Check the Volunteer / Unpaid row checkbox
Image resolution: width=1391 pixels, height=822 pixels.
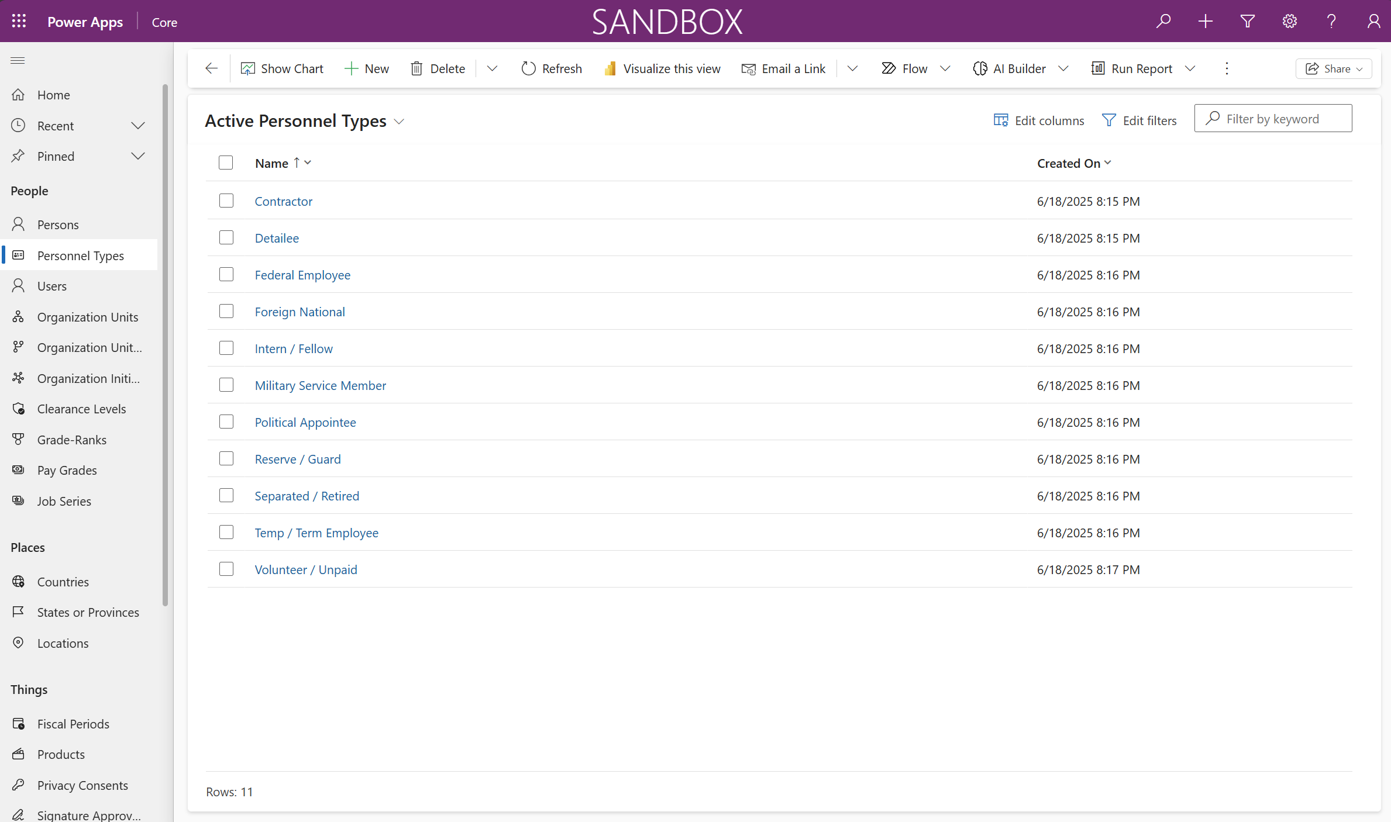coord(226,569)
